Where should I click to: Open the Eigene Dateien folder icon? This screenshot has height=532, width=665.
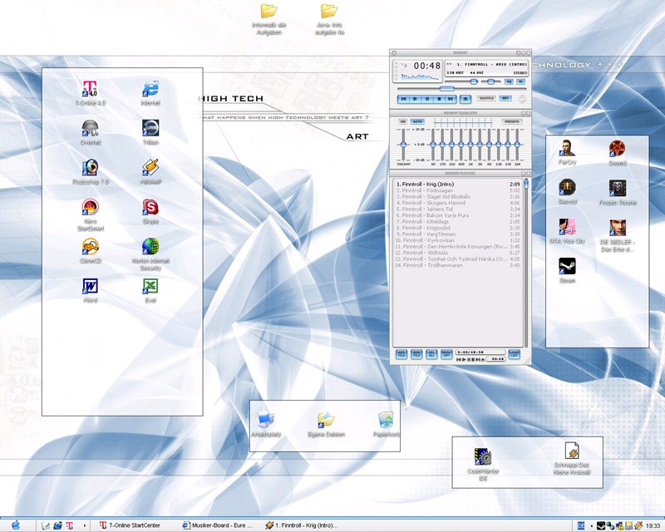(x=326, y=424)
